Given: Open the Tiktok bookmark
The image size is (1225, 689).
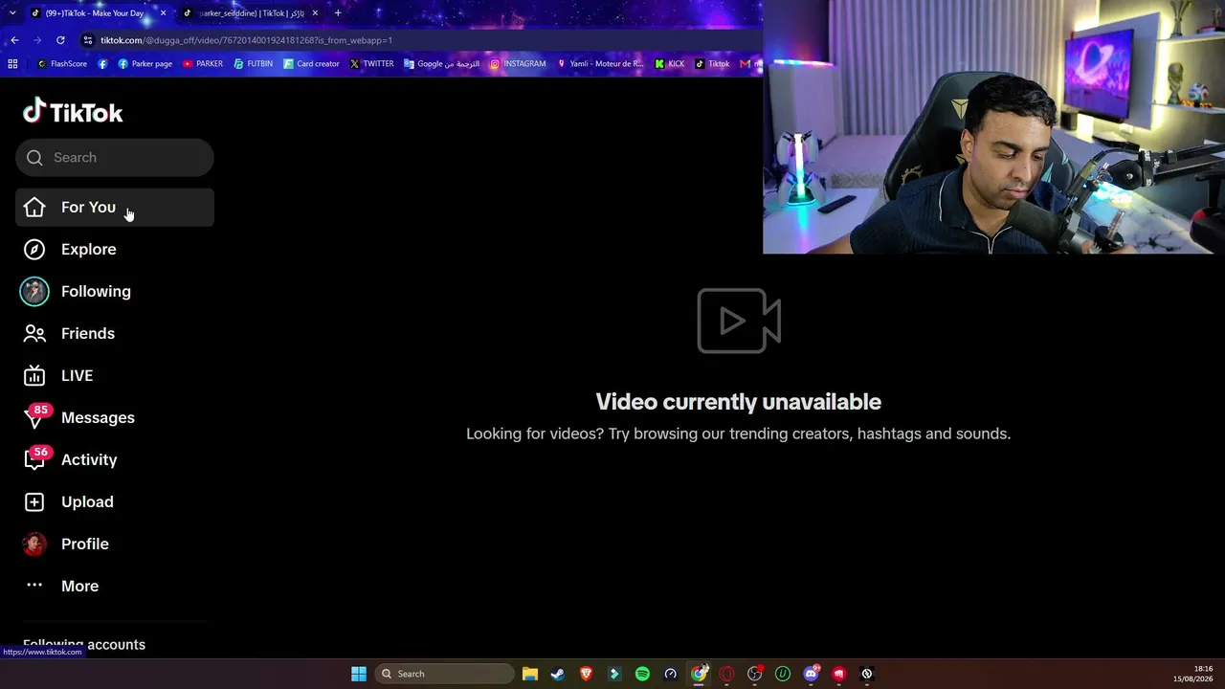Looking at the screenshot, I should 712,64.
